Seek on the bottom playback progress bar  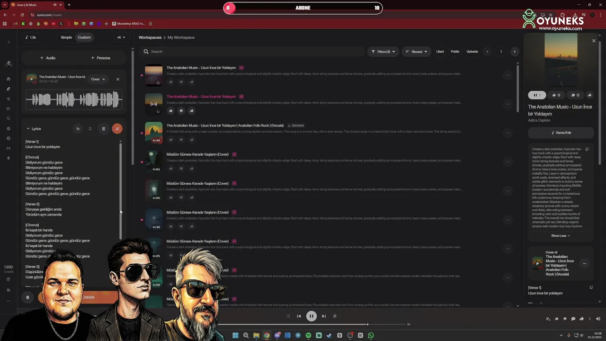tap(312, 324)
